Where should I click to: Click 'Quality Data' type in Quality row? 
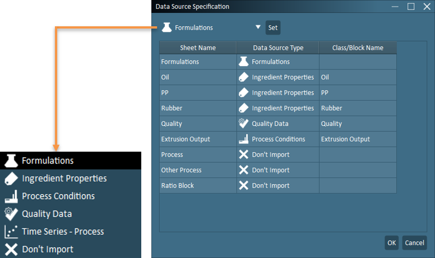coord(270,124)
